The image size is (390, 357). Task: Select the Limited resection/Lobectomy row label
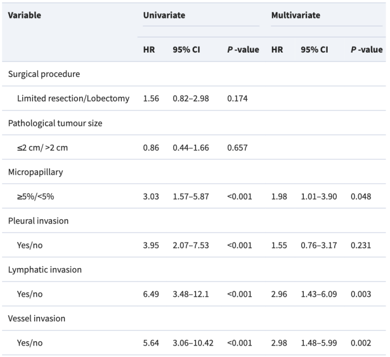point(73,98)
